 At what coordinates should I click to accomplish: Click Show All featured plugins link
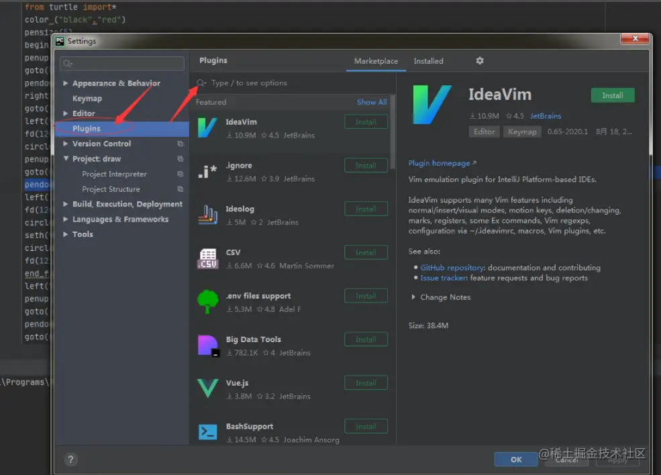point(371,102)
